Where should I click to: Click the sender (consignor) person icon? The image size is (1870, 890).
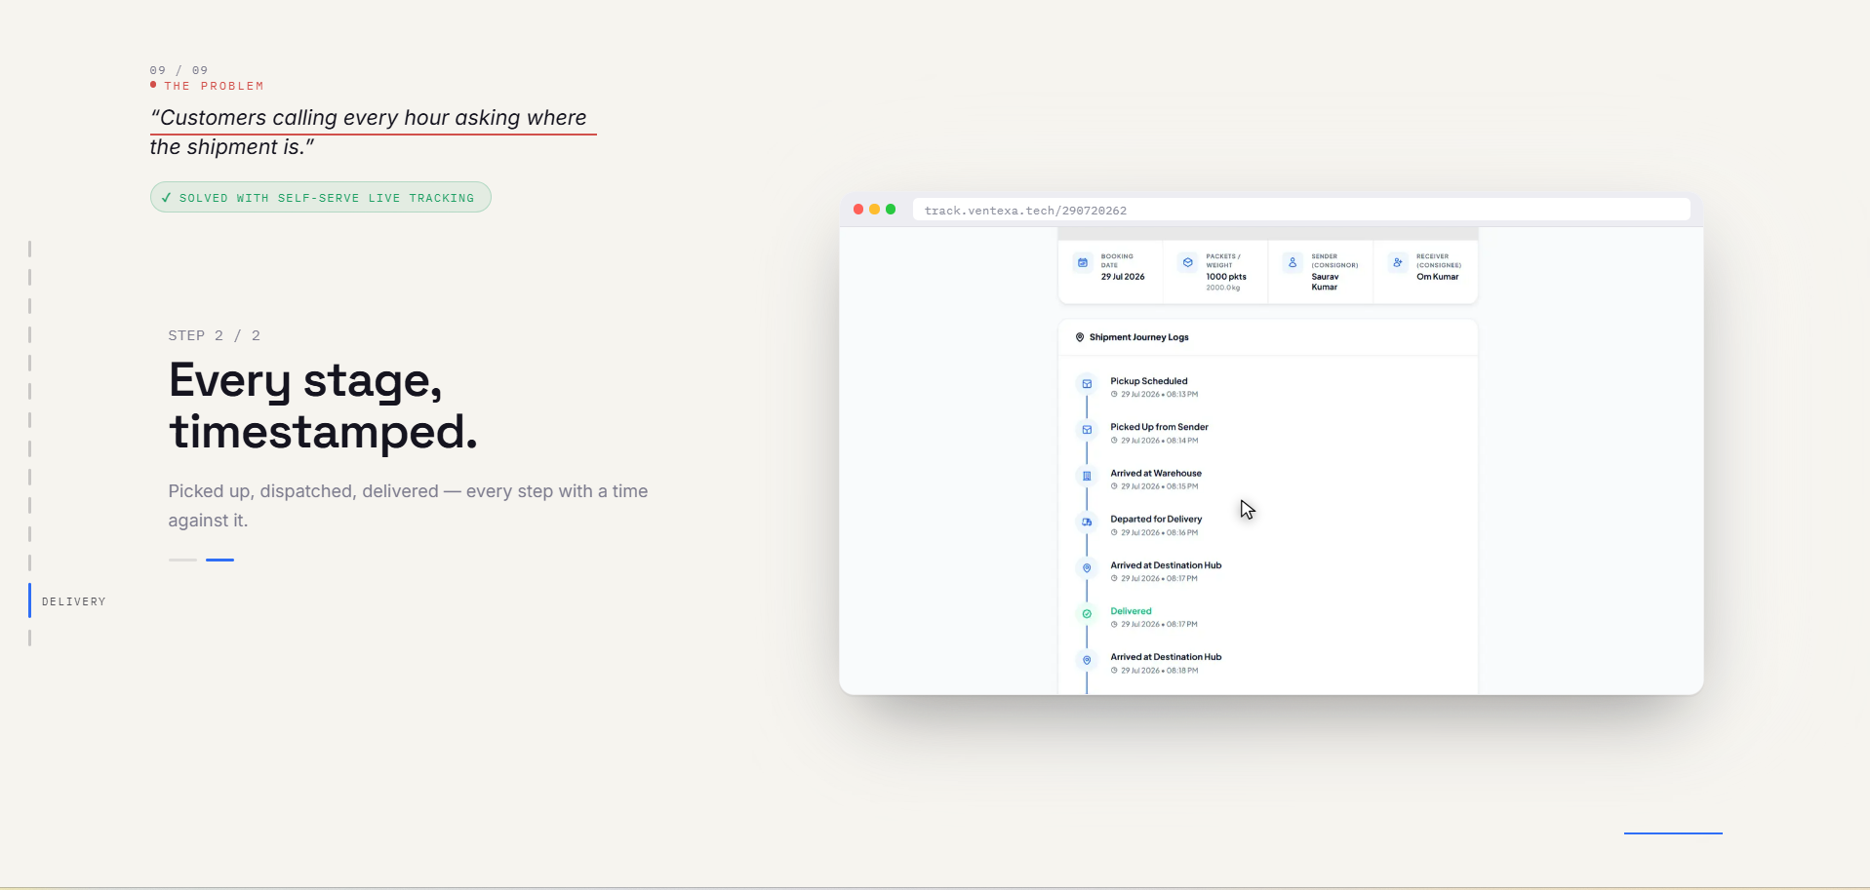(1293, 262)
